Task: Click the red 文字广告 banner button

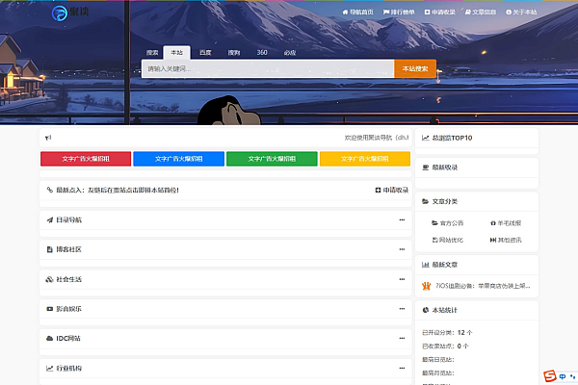Action: [x=86, y=159]
